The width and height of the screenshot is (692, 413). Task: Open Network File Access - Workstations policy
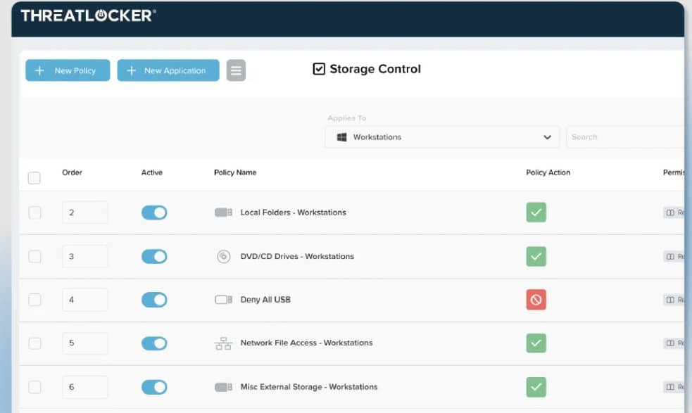[306, 343]
